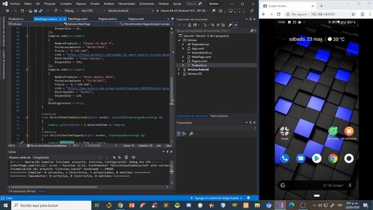The width and height of the screenshot is (373, 210).
Task: Click Property Pages wrench in Properties panel
Action: click(x=191, y=134)
